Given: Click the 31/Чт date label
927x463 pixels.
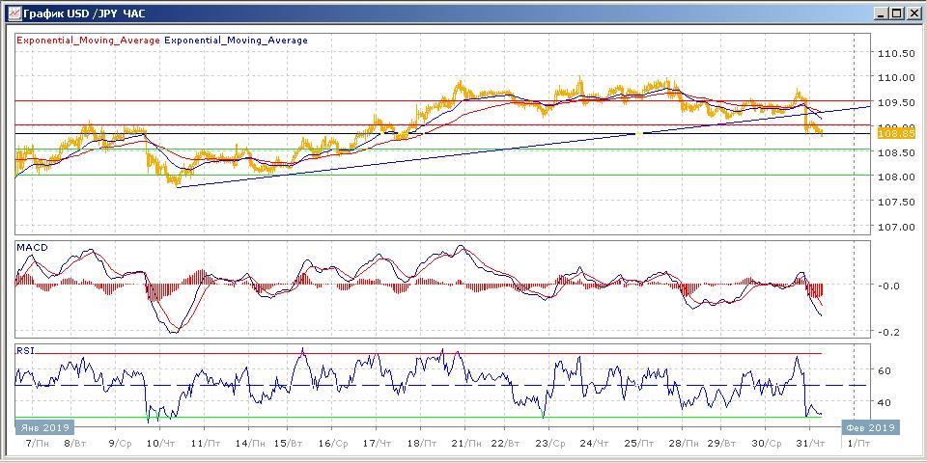Looking at the screenshot, I should 810,444.
